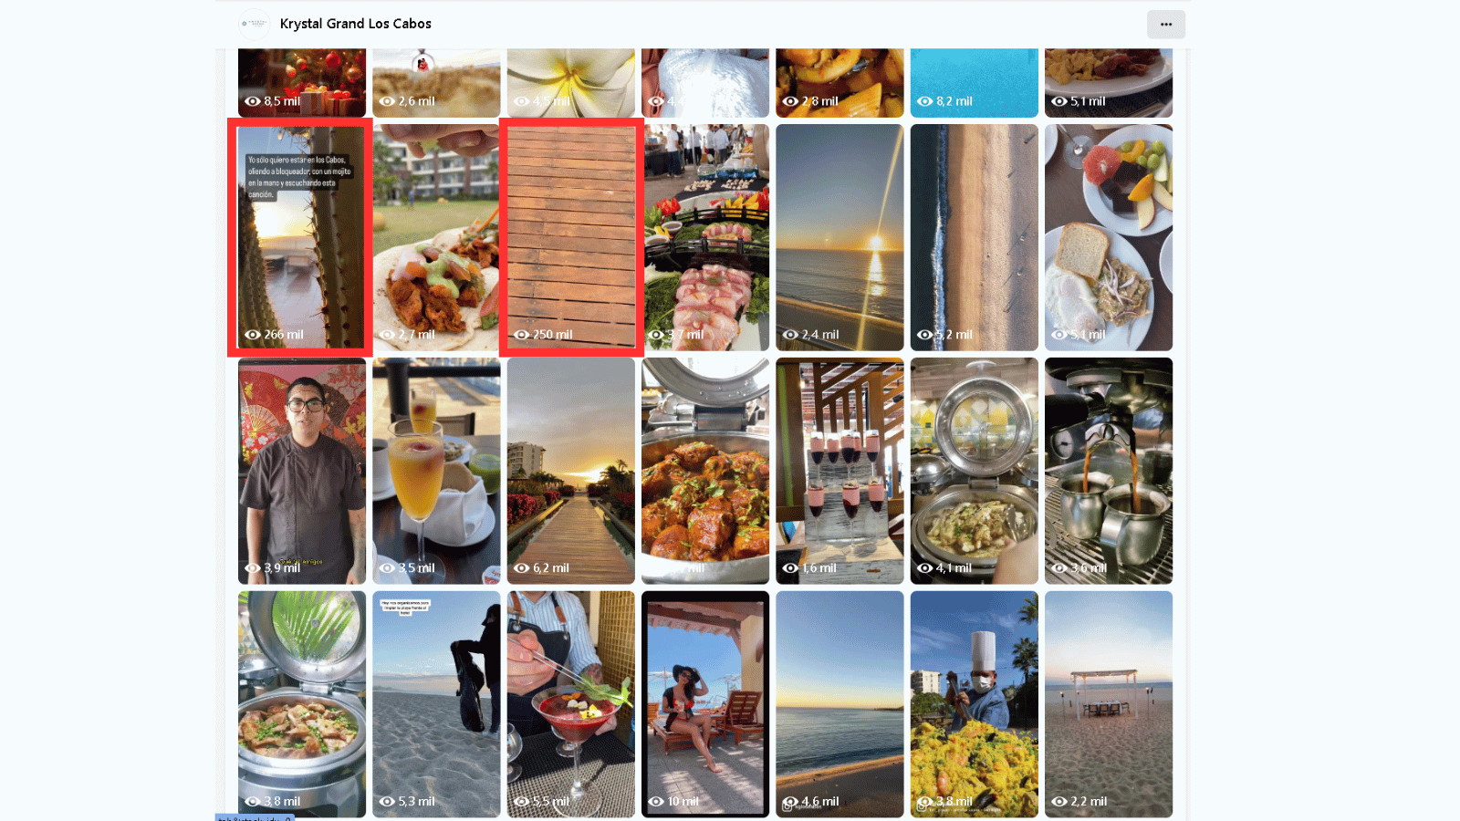Open the Krystal Grand Los Cabos page title
1460x821 pixels.
[x=356, y=24]
